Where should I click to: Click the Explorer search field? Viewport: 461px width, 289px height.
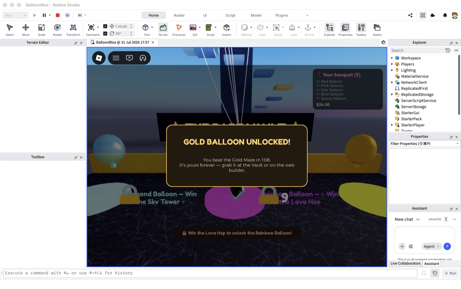(417, 50)
